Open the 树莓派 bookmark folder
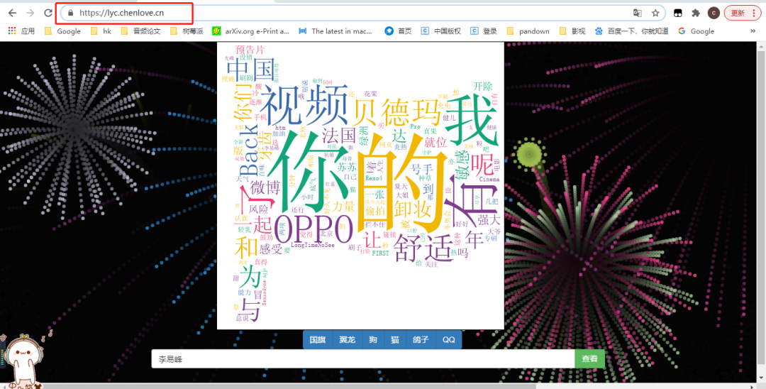This screenshot has height=389, width=766. point(186,31)
